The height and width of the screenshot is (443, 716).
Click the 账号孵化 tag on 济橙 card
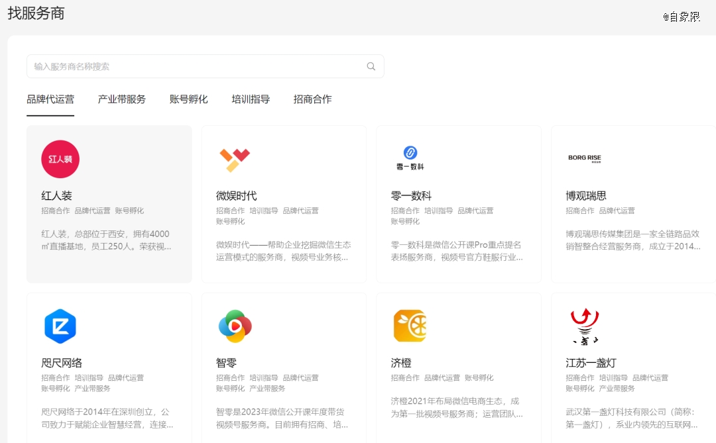click(479, 377)
